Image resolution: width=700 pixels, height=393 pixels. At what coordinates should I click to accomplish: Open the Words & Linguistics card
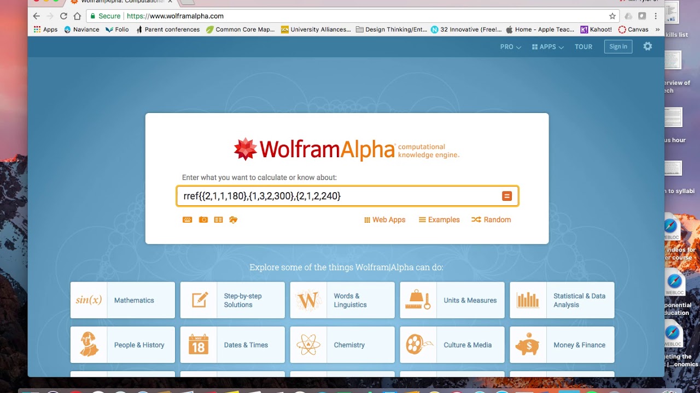click(342, 300)
